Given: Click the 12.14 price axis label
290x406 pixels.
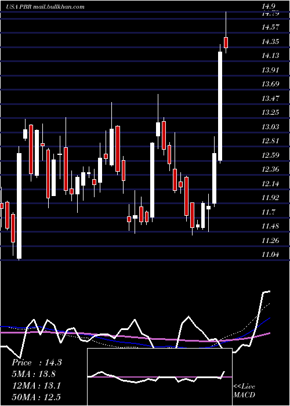Looking at the screenshot, I should point(270,184).
